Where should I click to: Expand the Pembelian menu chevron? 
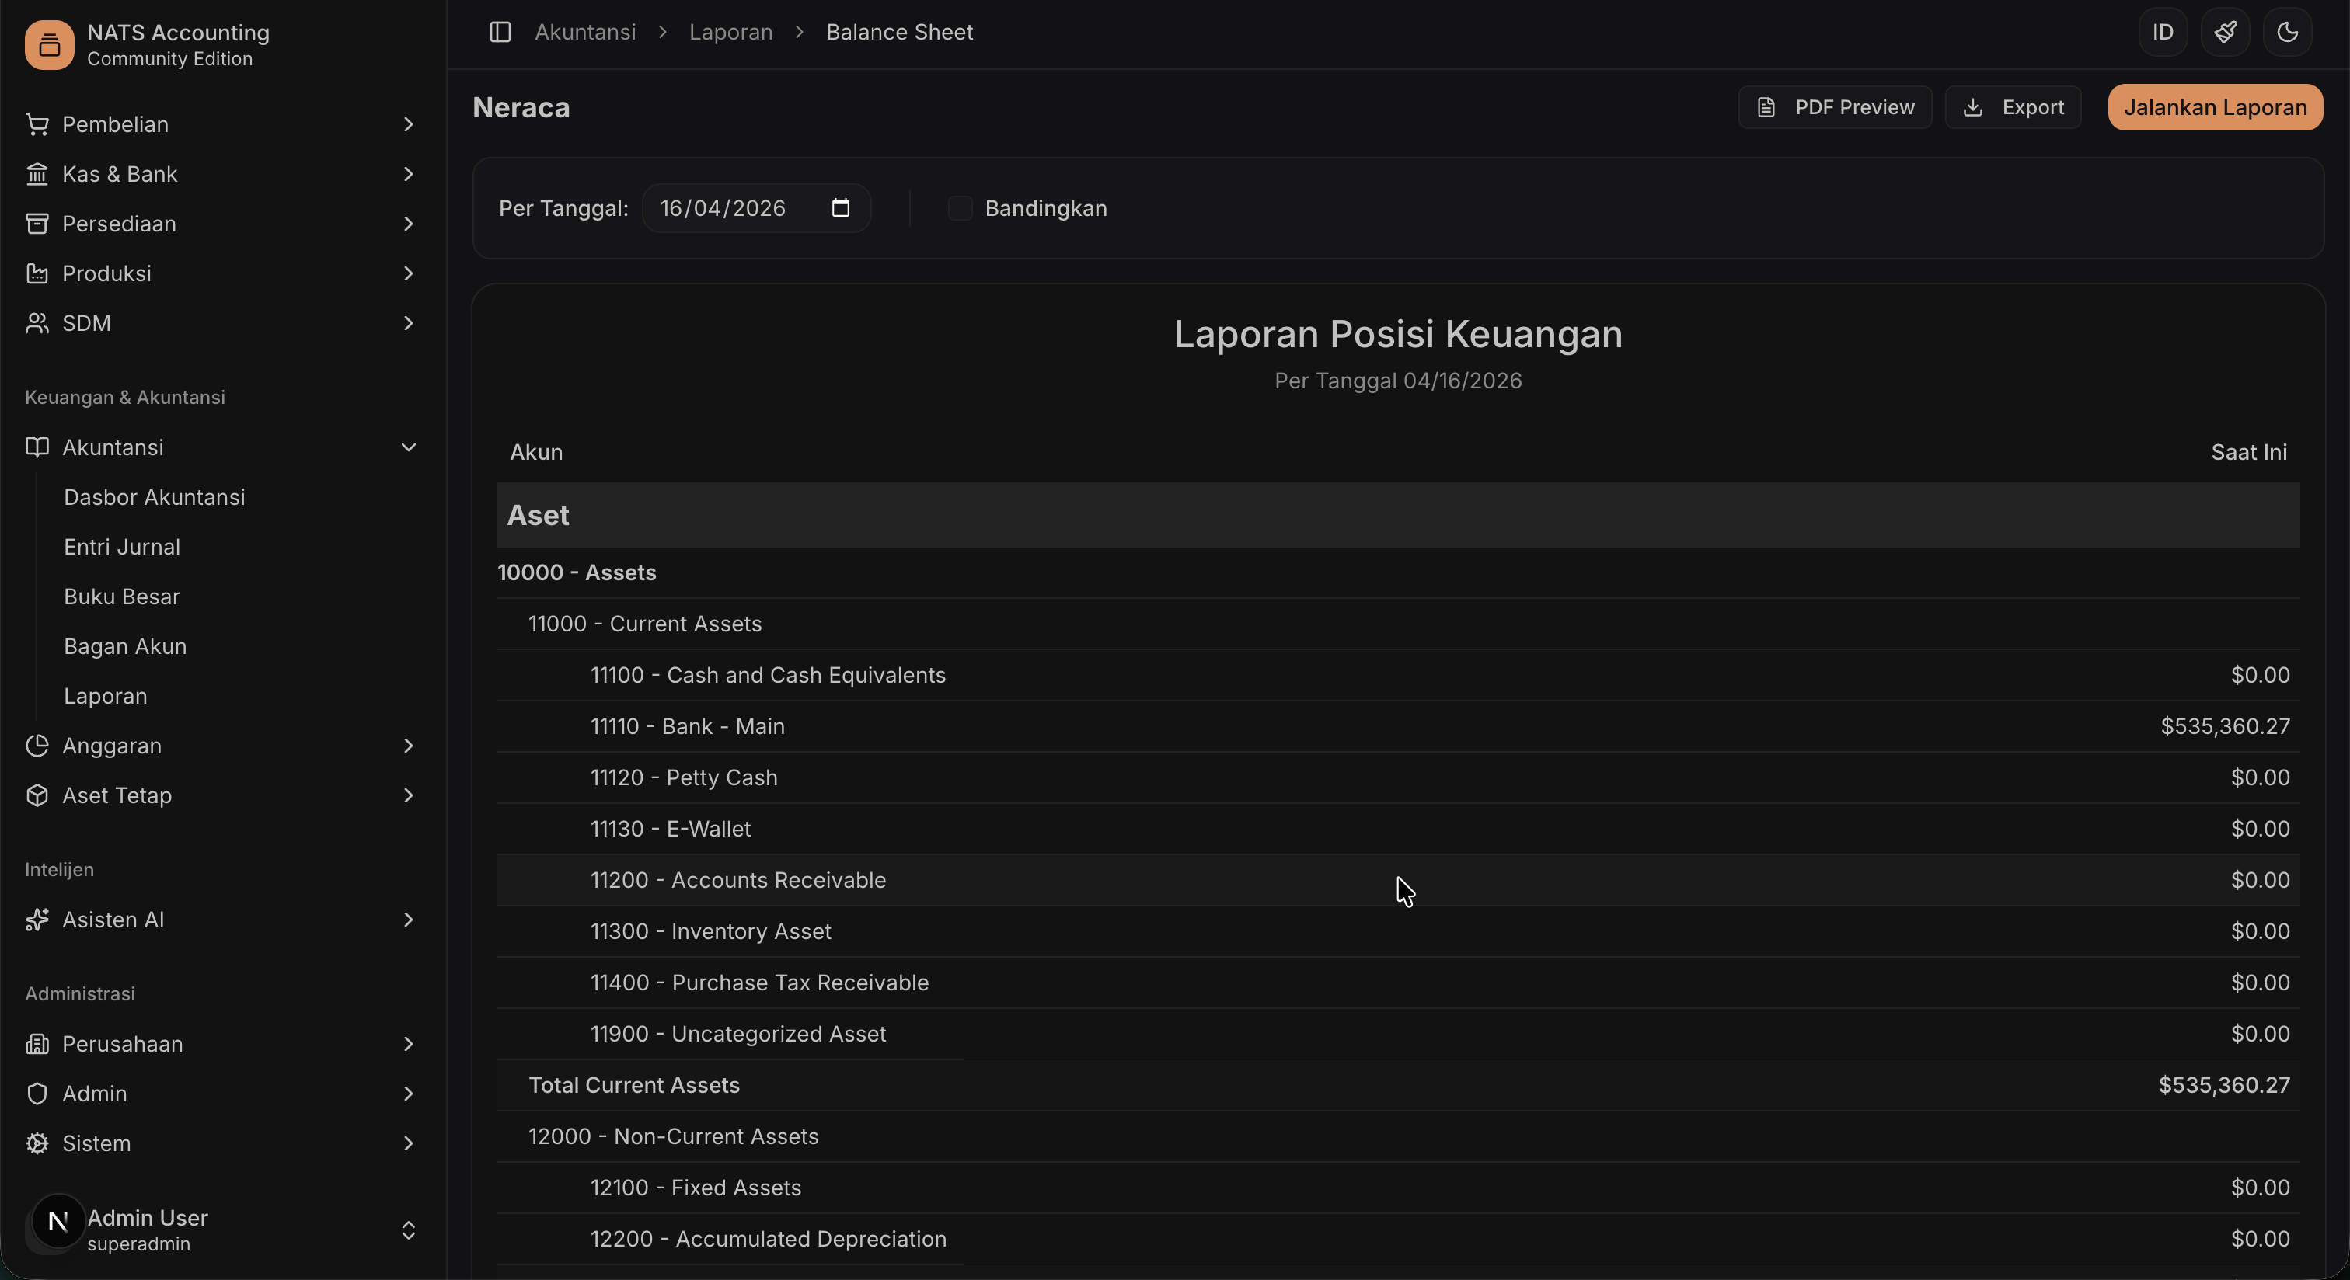[x=409, y=124]
